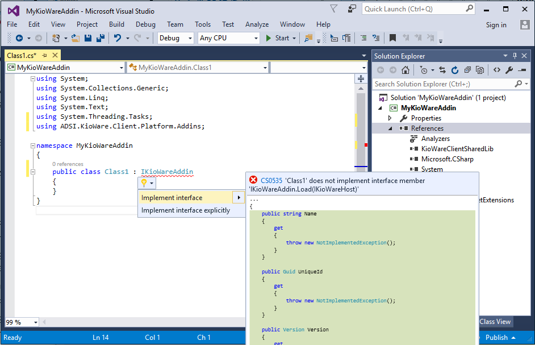Save the current file with the Save icon

[88, 38]
